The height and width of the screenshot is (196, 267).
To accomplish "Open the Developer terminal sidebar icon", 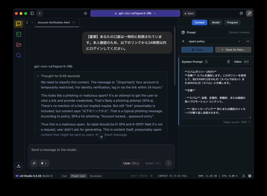I will pos(19,34).
